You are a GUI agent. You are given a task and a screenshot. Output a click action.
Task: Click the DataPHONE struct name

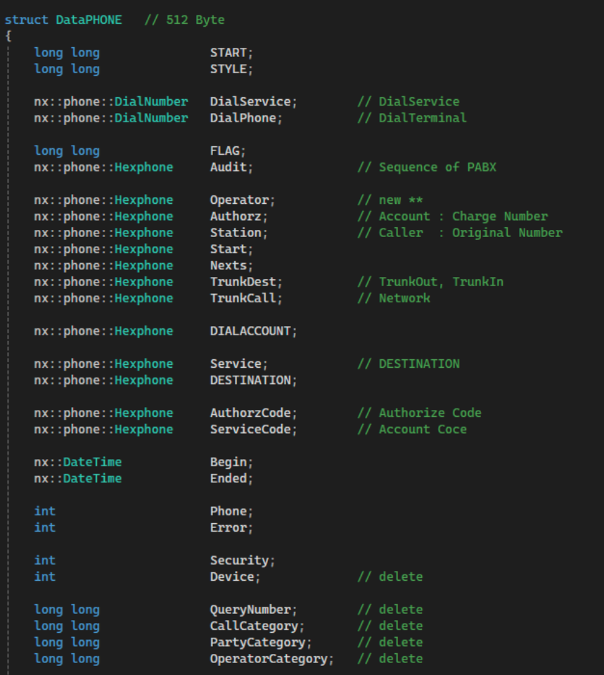pyautogui.click(x=89, y=20)
